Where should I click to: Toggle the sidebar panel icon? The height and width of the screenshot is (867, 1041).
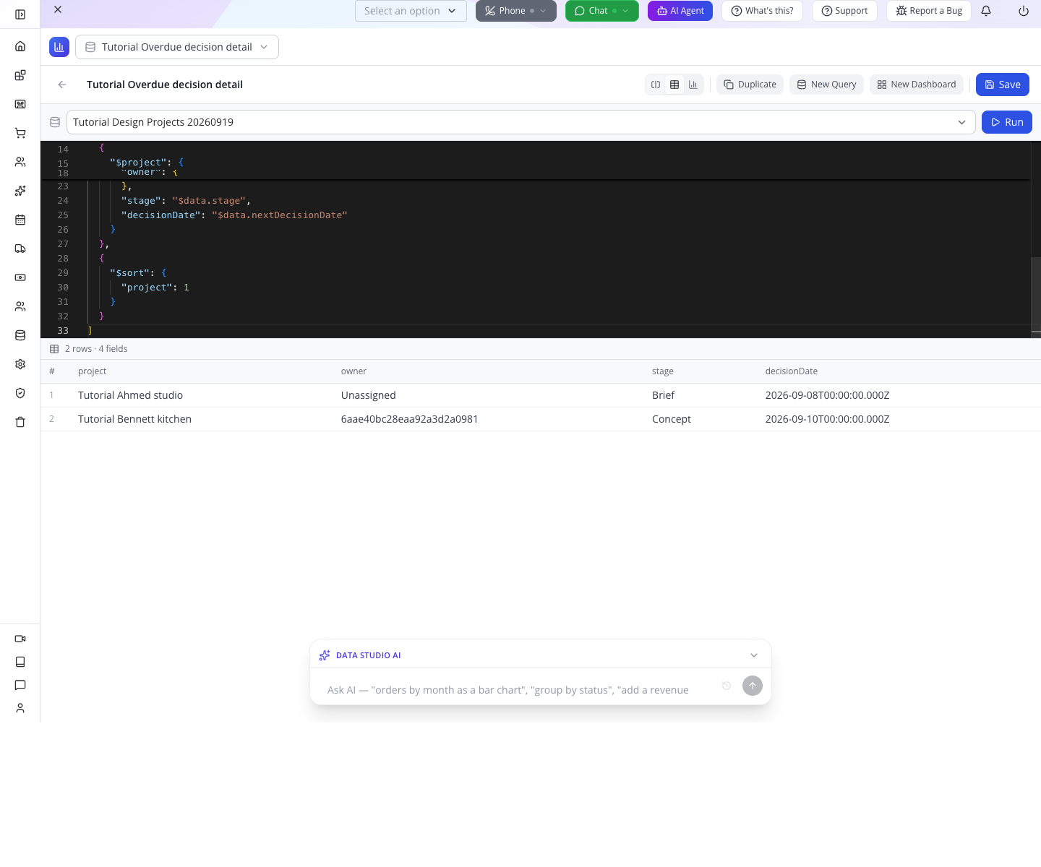[20, 14]
